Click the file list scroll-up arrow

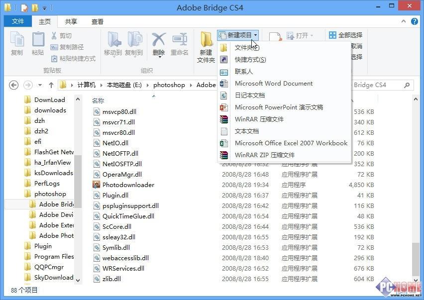click(x=416, y=99)
